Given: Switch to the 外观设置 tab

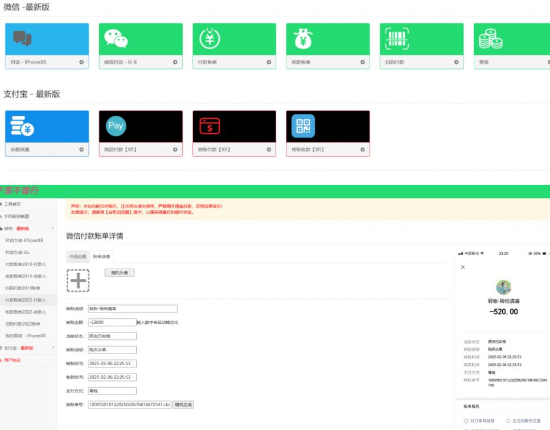Looking at the screenshot, I should [78, 257].
